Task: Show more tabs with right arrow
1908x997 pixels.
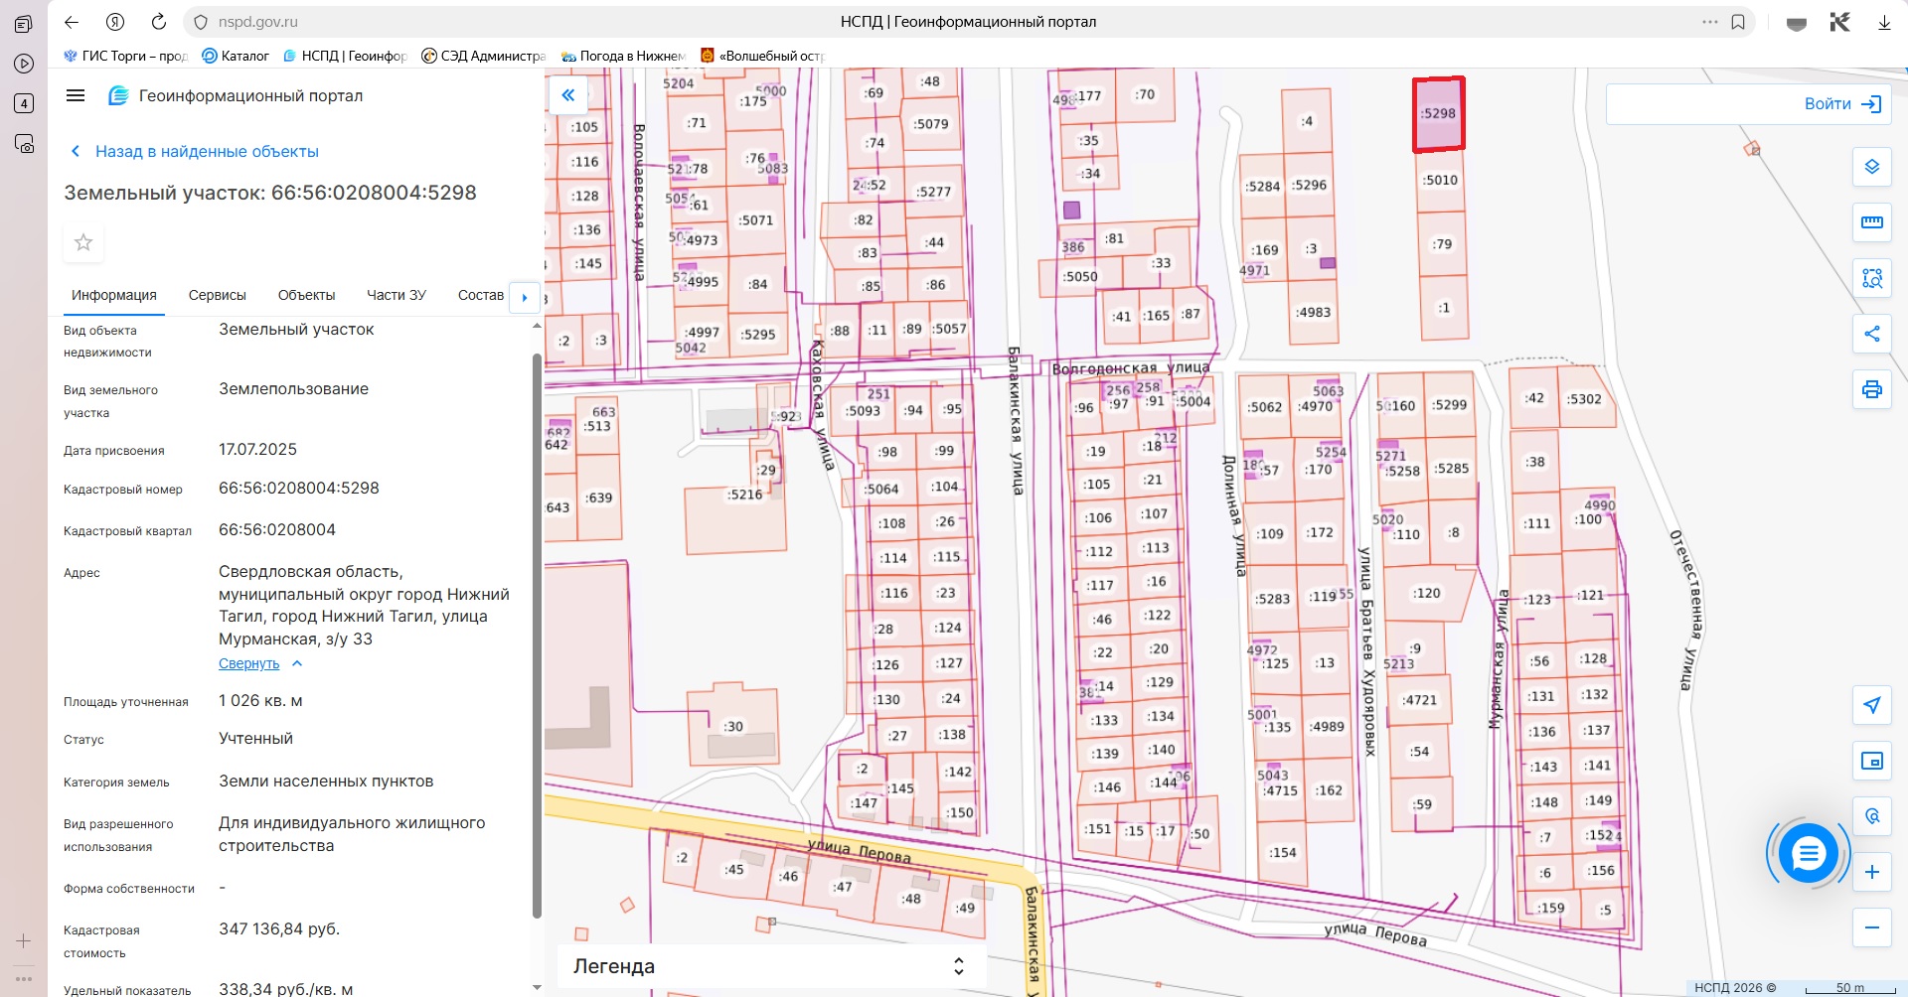Action: click(524, 297)
